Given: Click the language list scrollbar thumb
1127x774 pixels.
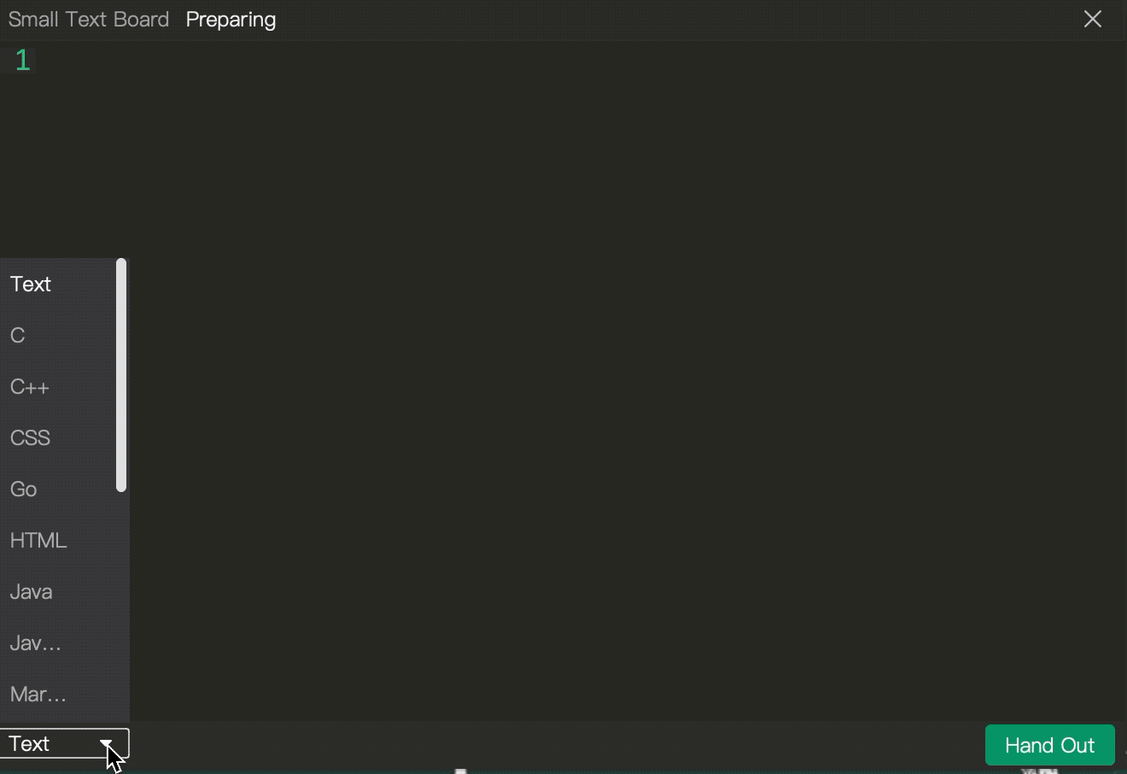Looking at the screenshot, I should (x=121, y=375).
